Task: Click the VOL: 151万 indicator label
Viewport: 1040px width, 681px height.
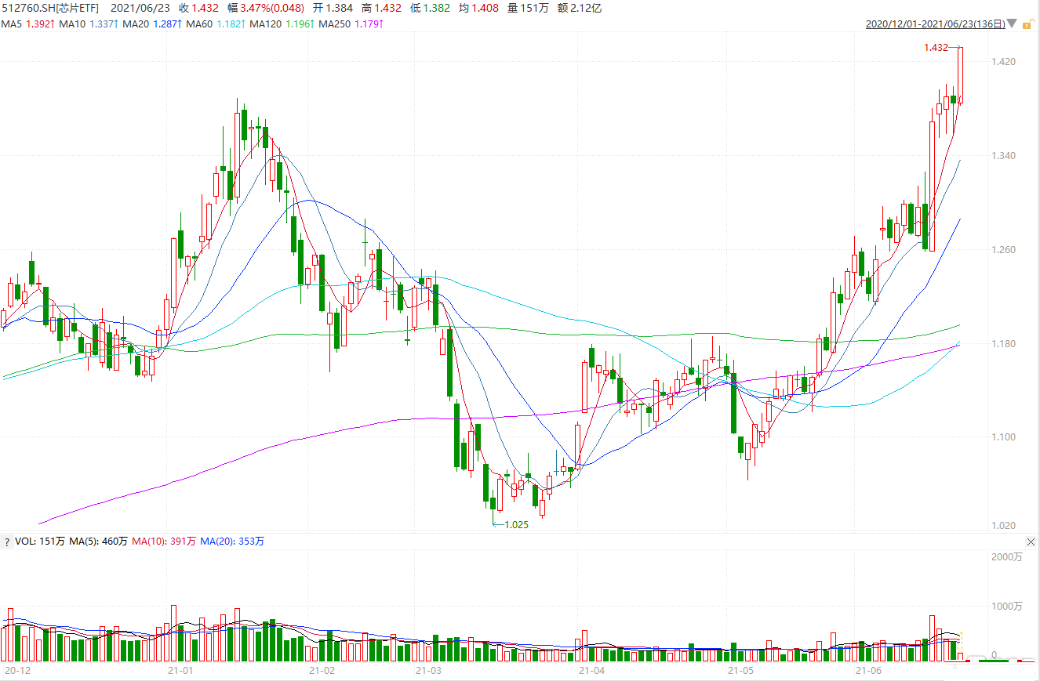Action: click(x=39, y=542)
